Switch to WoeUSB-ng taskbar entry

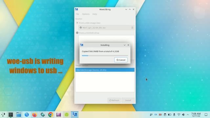click(74, 115)
